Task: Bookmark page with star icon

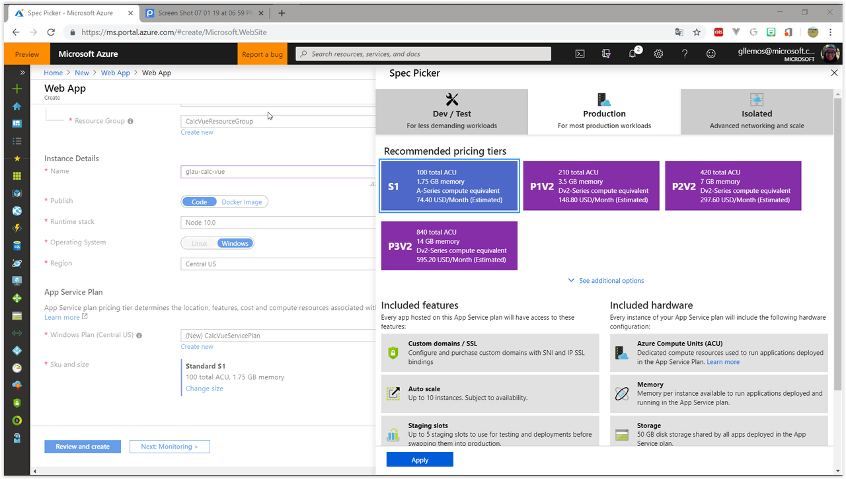Action: pyautogui.click(x=697, y=32)
